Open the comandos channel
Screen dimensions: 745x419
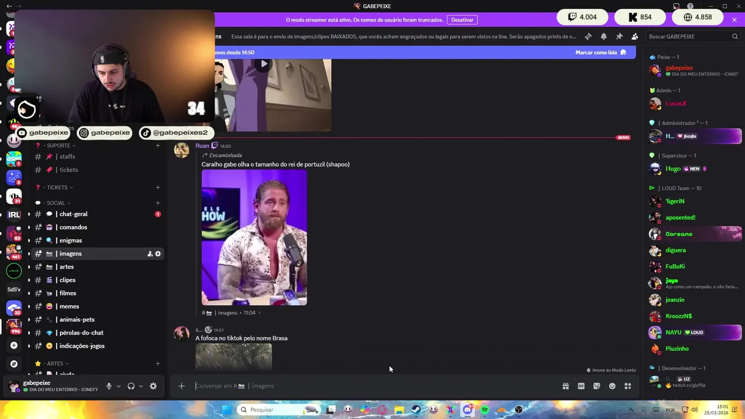[x=97, y=228]
